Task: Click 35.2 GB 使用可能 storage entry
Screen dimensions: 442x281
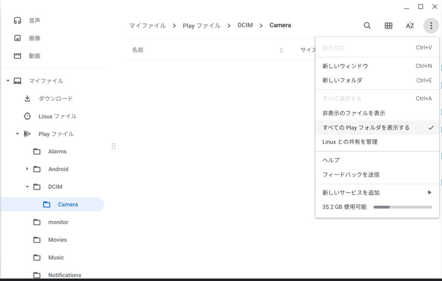Action: [x=377, y=207]
